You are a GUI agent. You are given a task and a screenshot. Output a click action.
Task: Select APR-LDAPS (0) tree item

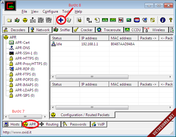[x=27, y=90]
